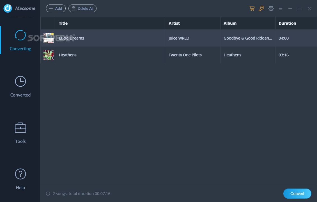Viewport: 317px width, 202px height.
Task: Click the info icon in status bar
Action: pos(48,194)
